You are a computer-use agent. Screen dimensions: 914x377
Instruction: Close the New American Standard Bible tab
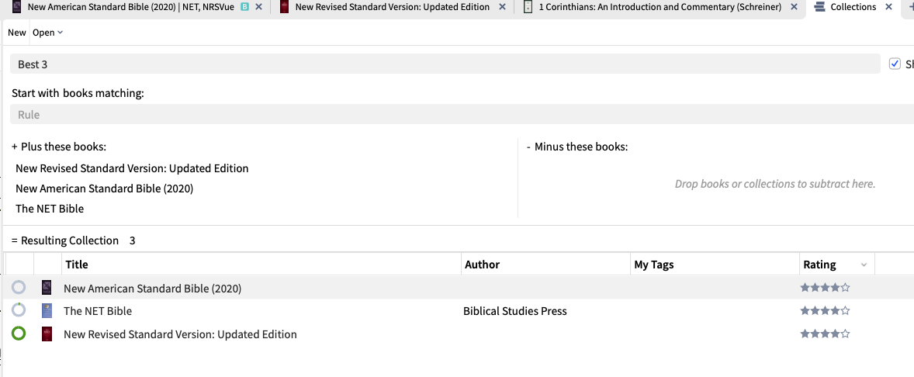[259, 7]
